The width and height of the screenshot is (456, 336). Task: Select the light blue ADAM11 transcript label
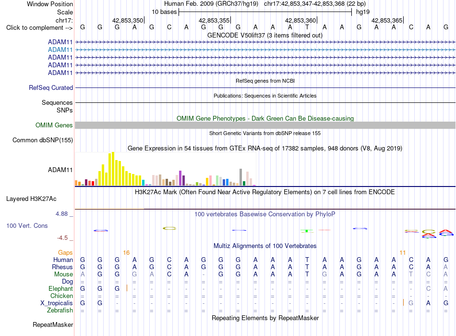point(60,50)
